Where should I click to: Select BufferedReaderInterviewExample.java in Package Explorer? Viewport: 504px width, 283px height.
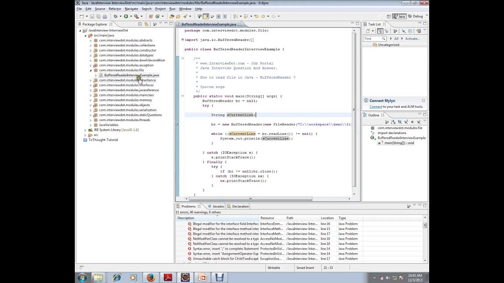tap(132, 75)
